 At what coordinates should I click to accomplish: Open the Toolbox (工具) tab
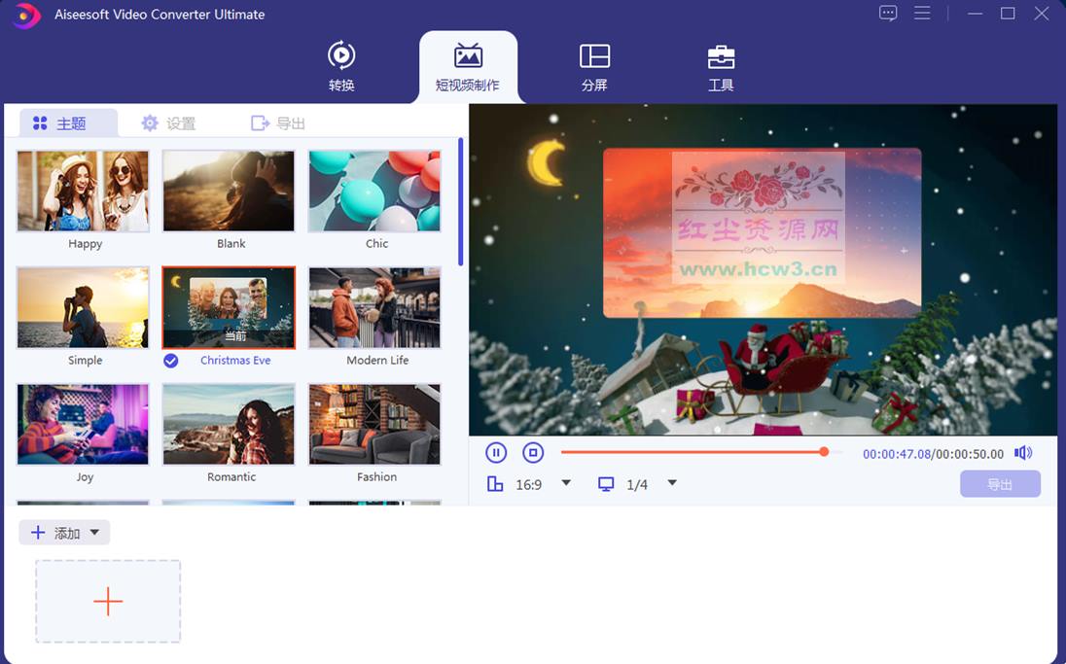point(721,67)
